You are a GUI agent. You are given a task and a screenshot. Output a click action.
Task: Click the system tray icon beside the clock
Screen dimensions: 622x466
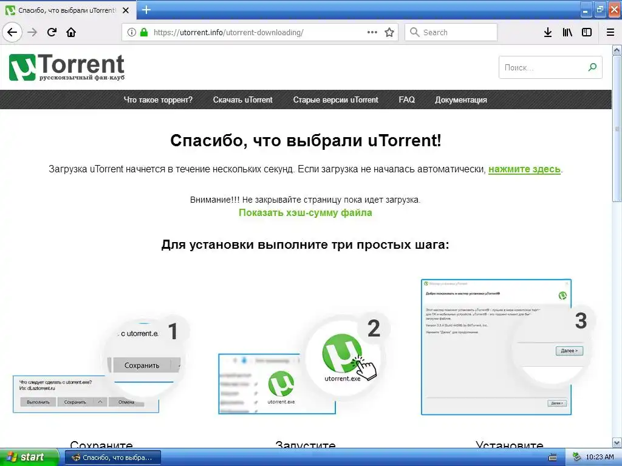pyautogui.click(x=577, y=458)
